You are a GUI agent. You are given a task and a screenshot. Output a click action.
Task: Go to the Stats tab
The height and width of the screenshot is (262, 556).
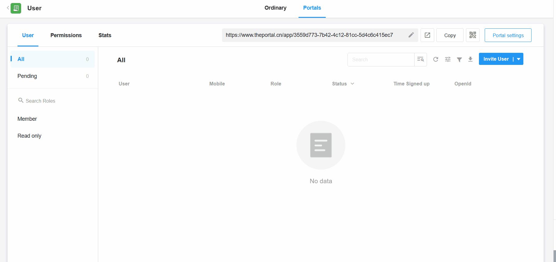tap(105, 35)
